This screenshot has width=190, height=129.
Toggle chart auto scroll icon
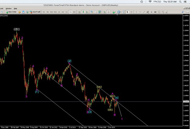(x=105, y=12)
